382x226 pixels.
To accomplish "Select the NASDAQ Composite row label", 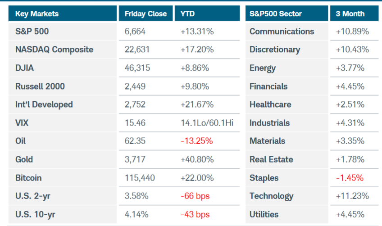I will (x=54, y=50).
